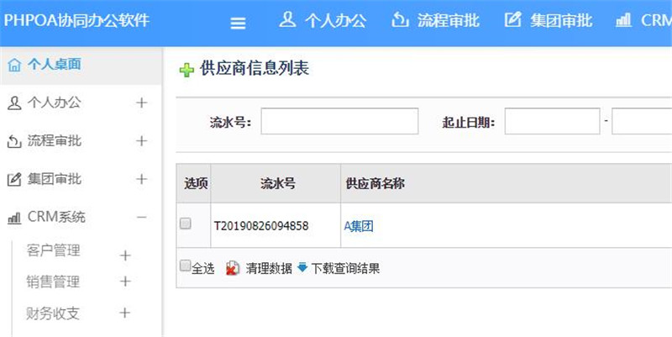Click the 流程审批 icon in top bar

pos(400,19)
